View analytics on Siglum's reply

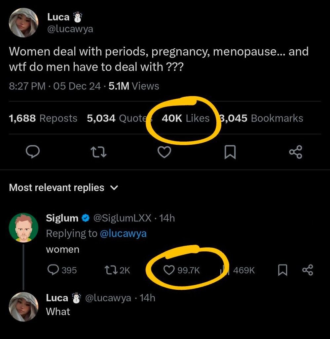click(x=225, y=270)
